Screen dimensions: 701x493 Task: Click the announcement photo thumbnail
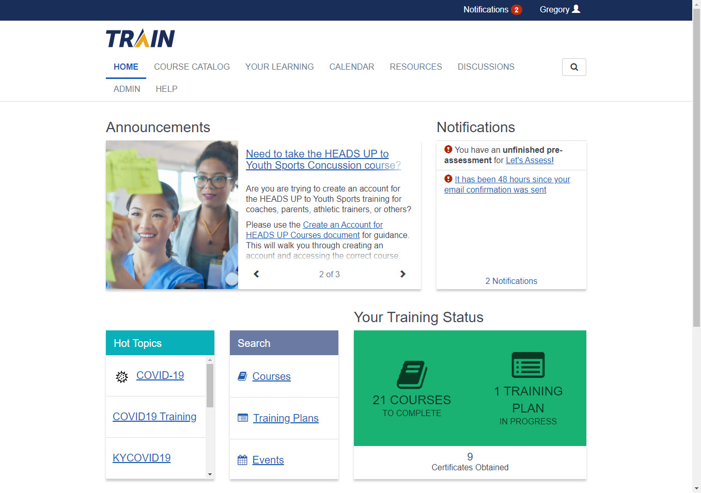tap(172, 215)
